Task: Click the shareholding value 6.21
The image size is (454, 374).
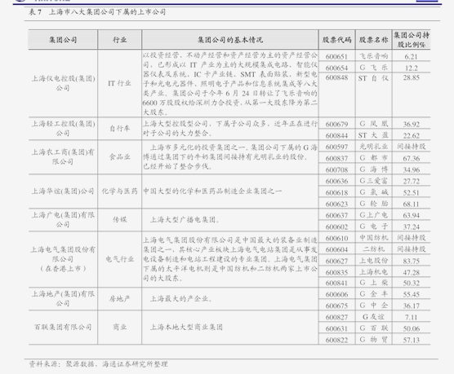Action: [x=412, y=56]
